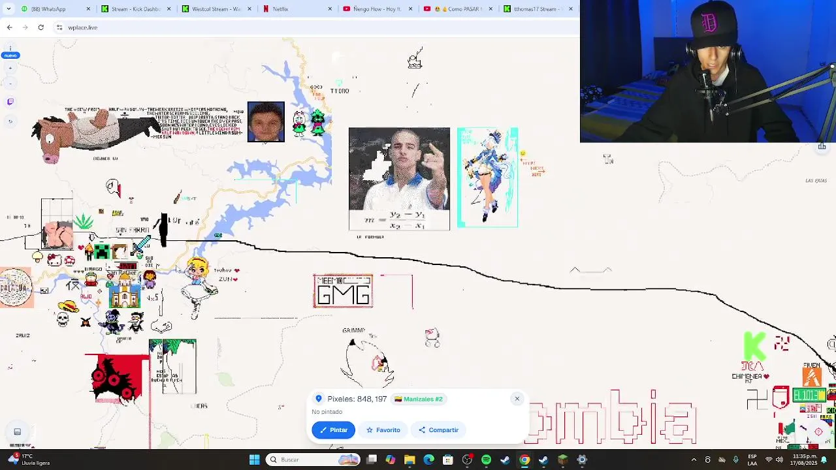836x470 pixels.
Task: Click the Compartir button
Action: coord(438,430)
